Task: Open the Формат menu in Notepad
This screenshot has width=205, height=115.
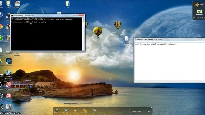Action: coord(148,42)
